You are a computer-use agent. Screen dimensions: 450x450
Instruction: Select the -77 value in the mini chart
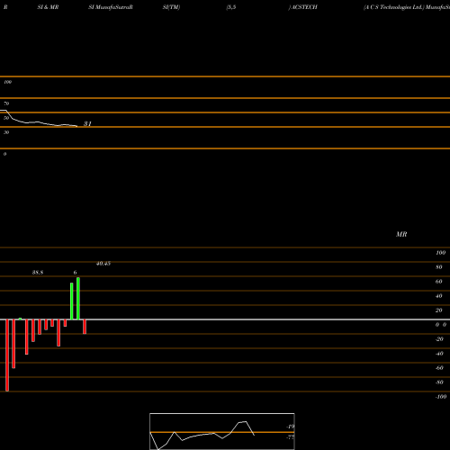click(290, 437)
